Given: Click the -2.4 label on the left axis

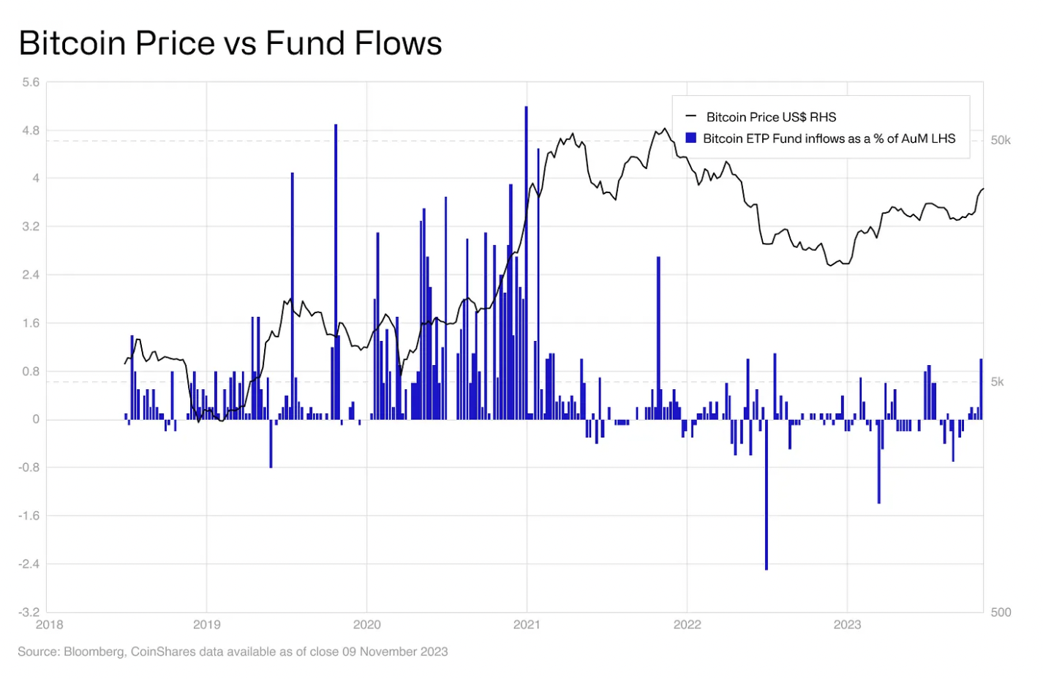Looking at the screenshot, I should (29, 564).
